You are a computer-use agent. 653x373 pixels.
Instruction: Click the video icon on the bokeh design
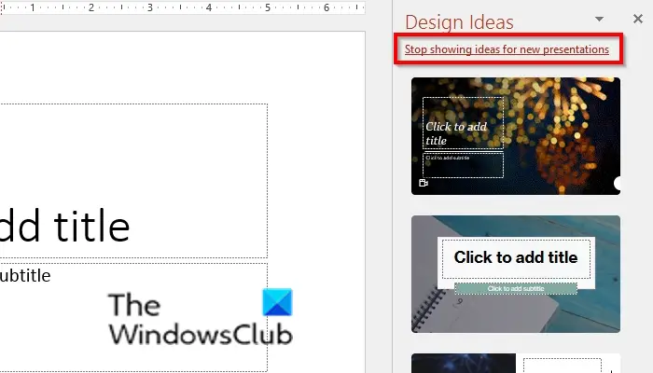coord(424,183)
